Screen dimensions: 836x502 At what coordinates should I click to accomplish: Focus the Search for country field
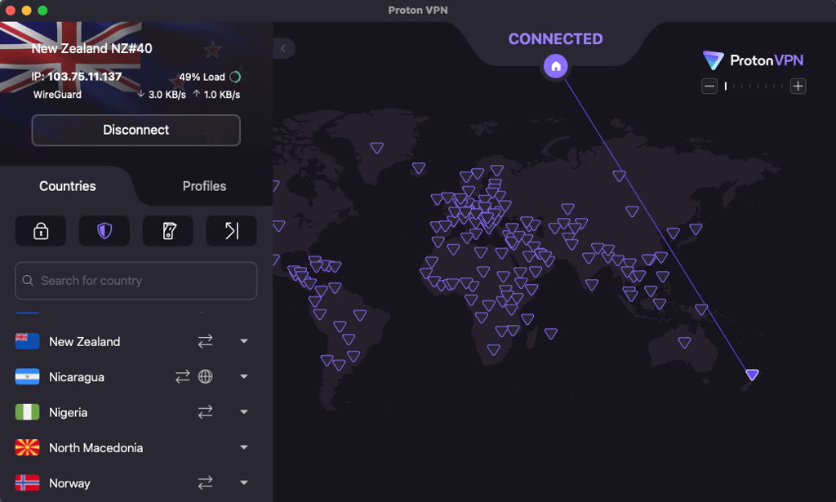coord(136,280)
